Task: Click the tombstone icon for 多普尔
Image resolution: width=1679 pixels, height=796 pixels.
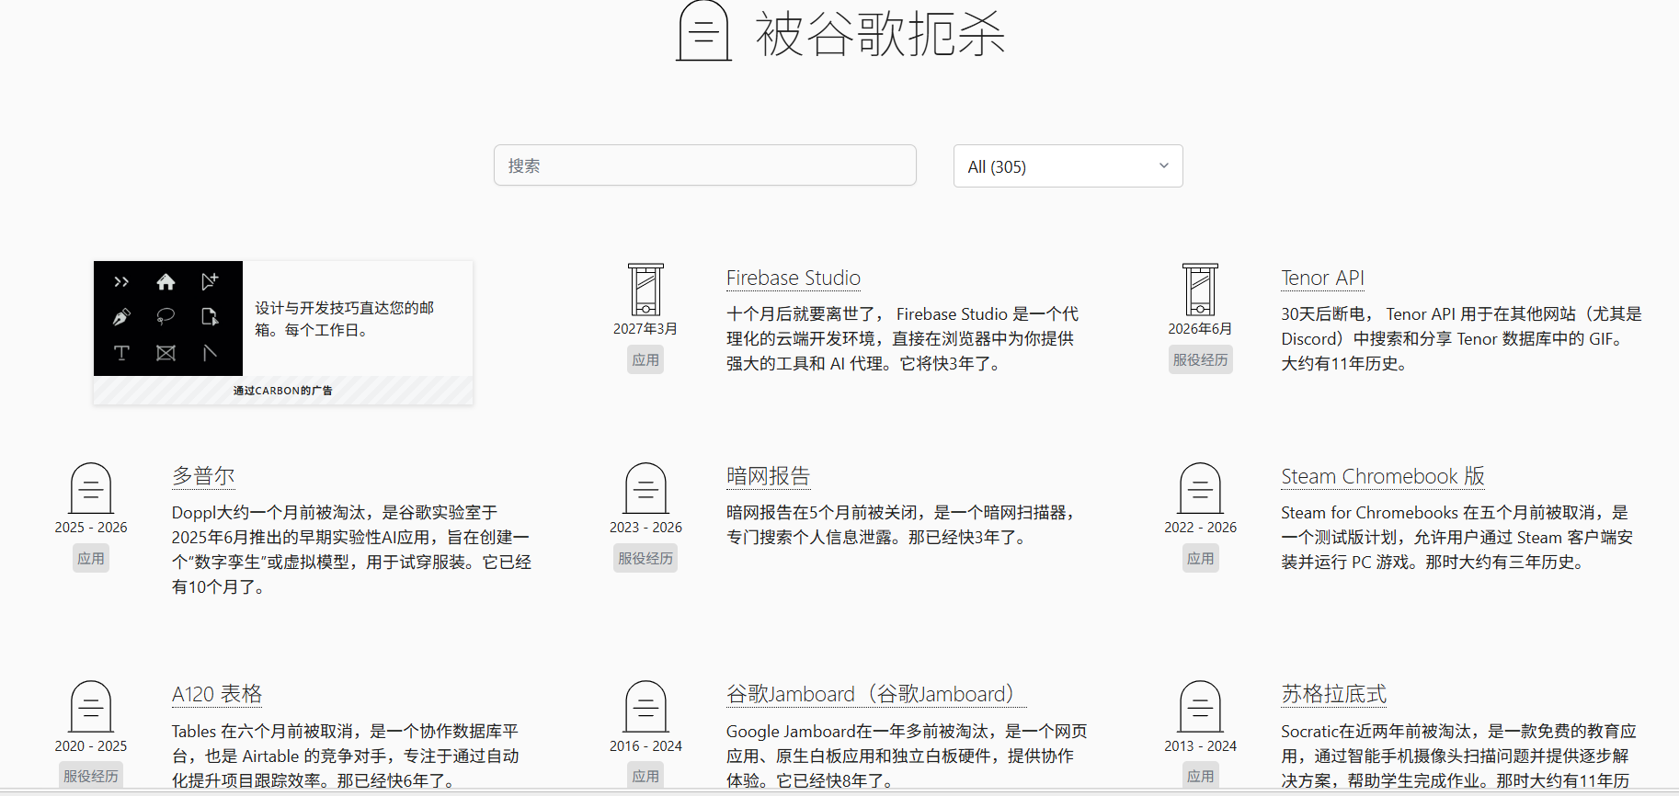Action: tap(91, 488)
